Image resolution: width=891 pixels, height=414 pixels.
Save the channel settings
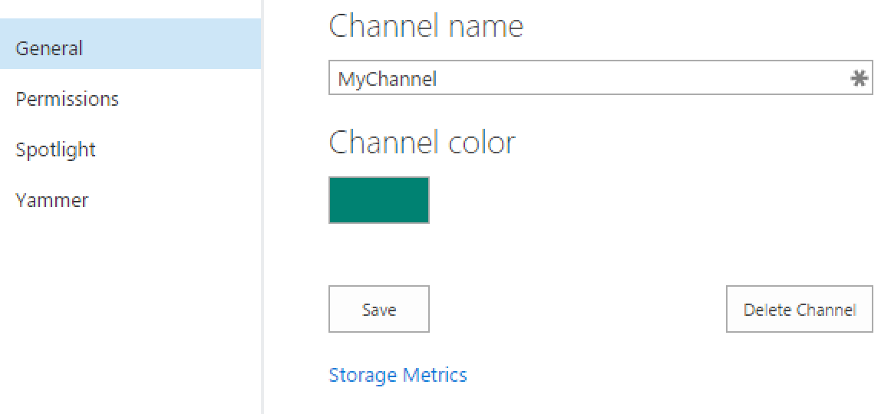click(x=379, y=309)
